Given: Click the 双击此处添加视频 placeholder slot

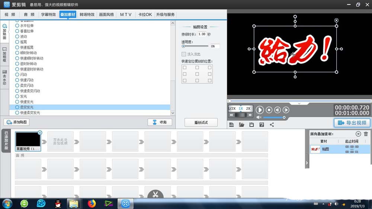Looking at the screenshot, I should 60,142.
